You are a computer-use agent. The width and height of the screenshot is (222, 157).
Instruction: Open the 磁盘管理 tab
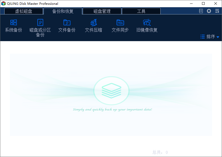102,11
